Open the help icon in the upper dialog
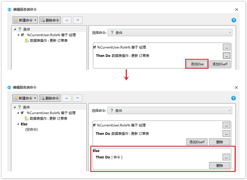The width and height of the screenshot is (247, 180). point(234,20)
